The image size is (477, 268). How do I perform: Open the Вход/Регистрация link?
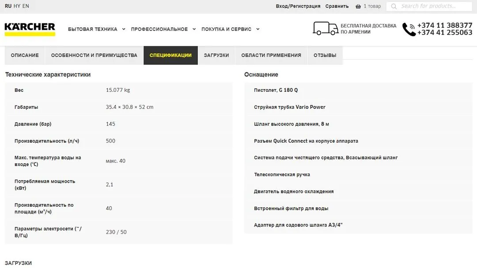298,6
